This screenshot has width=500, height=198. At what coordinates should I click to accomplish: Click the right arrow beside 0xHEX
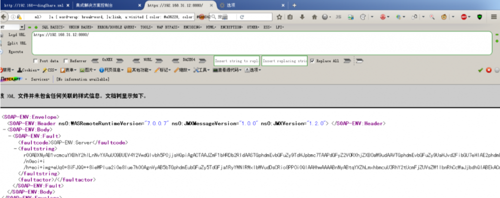(119, 60)
